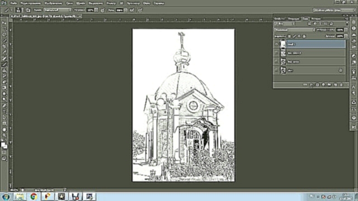Viewport: 358px width, 201px height.
Task: Open the layer blend mode dropdown
Action: tap(295, 30)
